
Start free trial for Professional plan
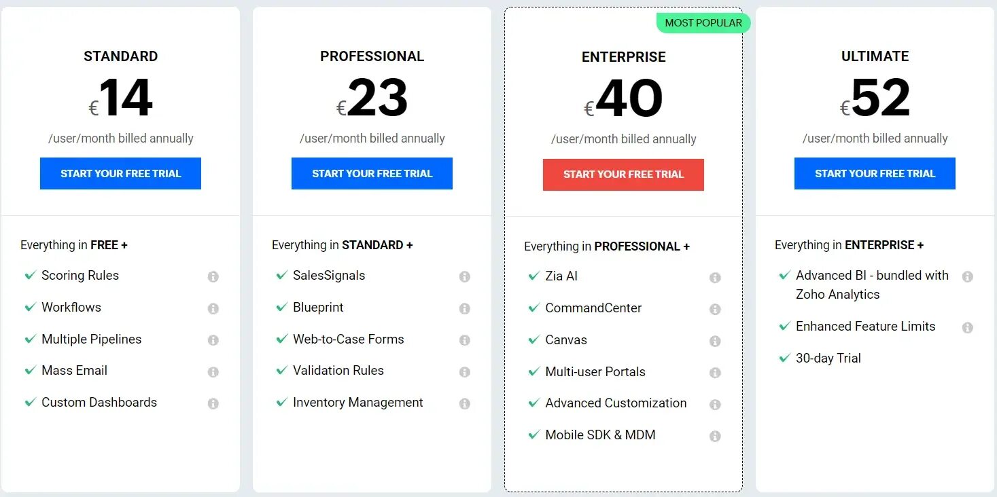click(372, 173)
